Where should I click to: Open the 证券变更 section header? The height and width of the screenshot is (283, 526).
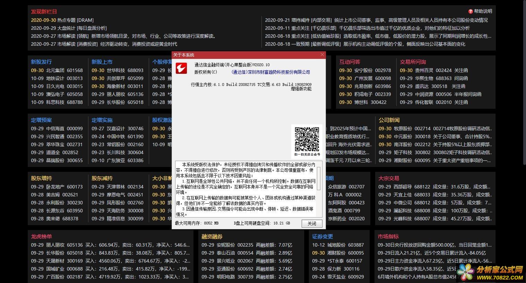[322, 236]
